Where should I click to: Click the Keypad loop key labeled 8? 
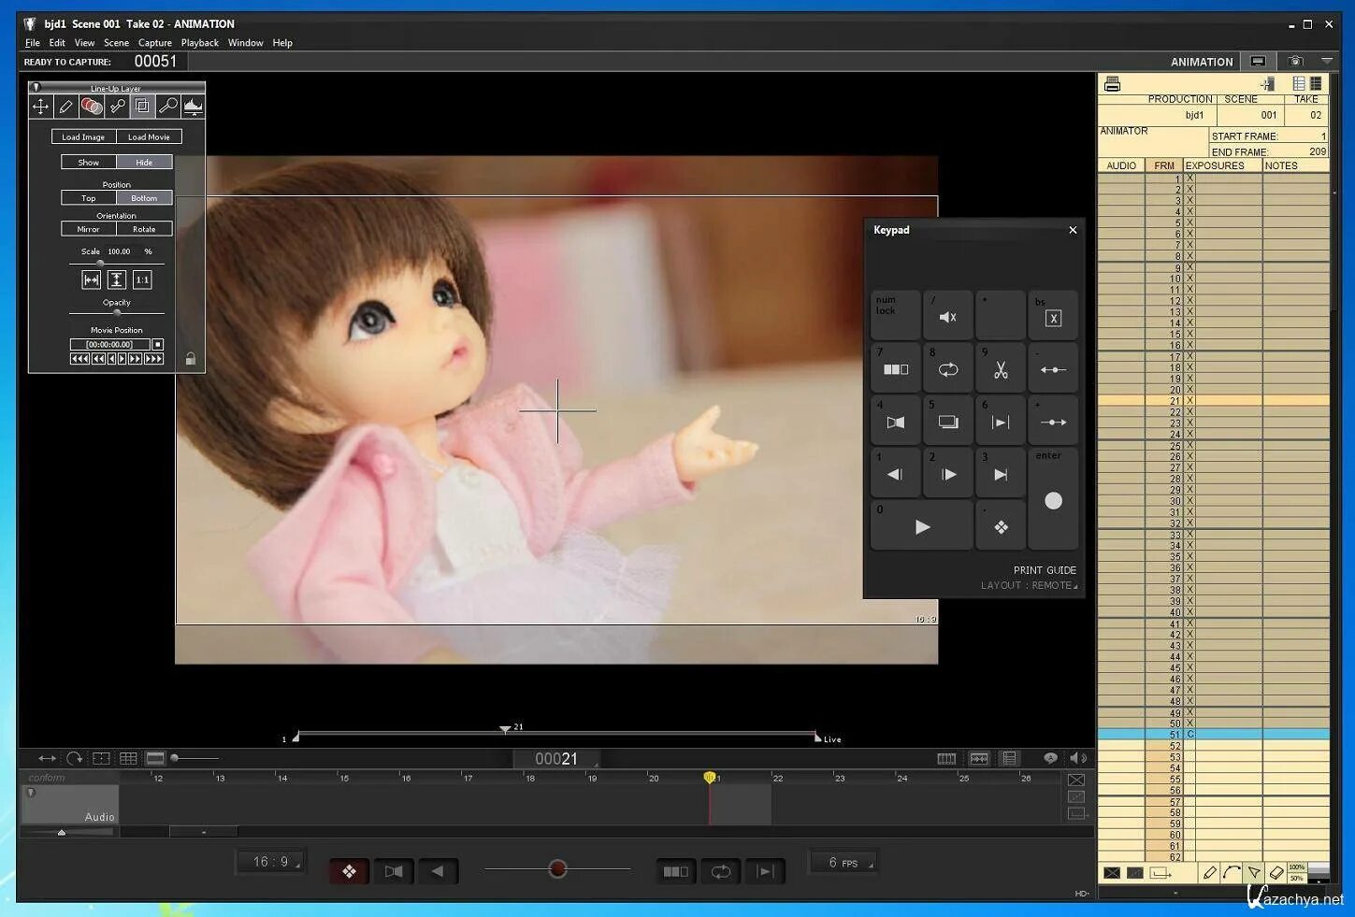pos(948,368)
